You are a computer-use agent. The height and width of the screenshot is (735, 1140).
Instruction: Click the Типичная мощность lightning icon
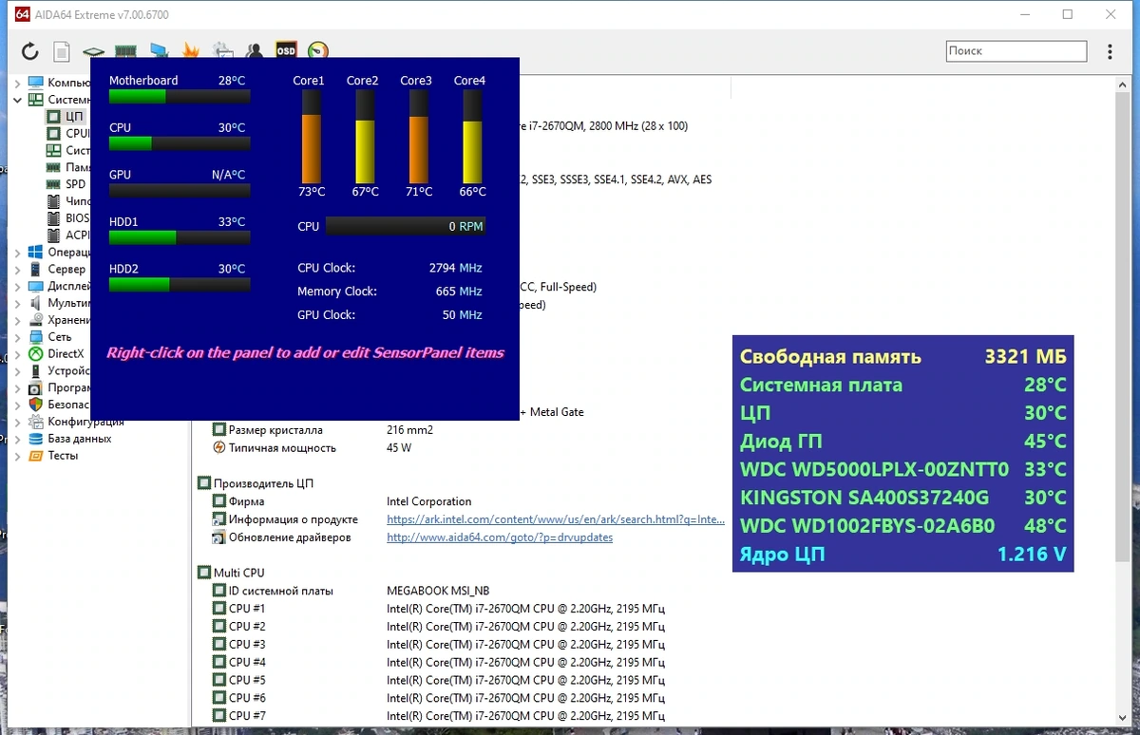pos(219,448)
